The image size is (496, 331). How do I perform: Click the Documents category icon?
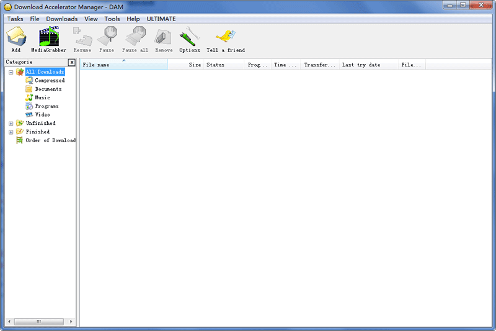[x=29, y=89]
